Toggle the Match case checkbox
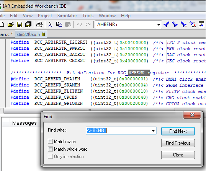This screenshot has width=206, height=171. [x=50, y=142]
